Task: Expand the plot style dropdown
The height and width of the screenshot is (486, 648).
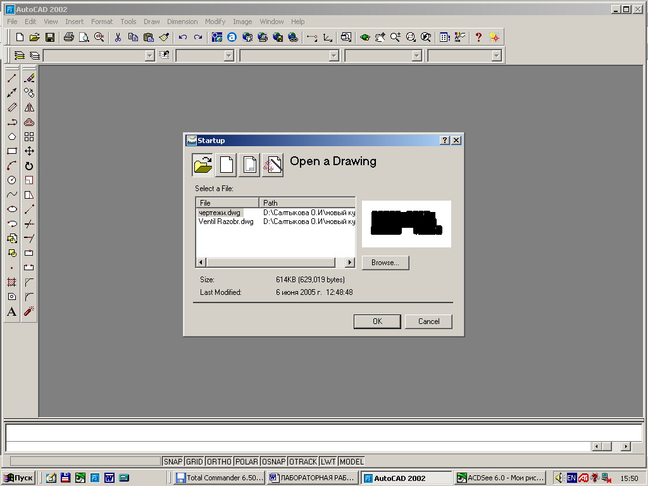Action: tap(496, 56)
